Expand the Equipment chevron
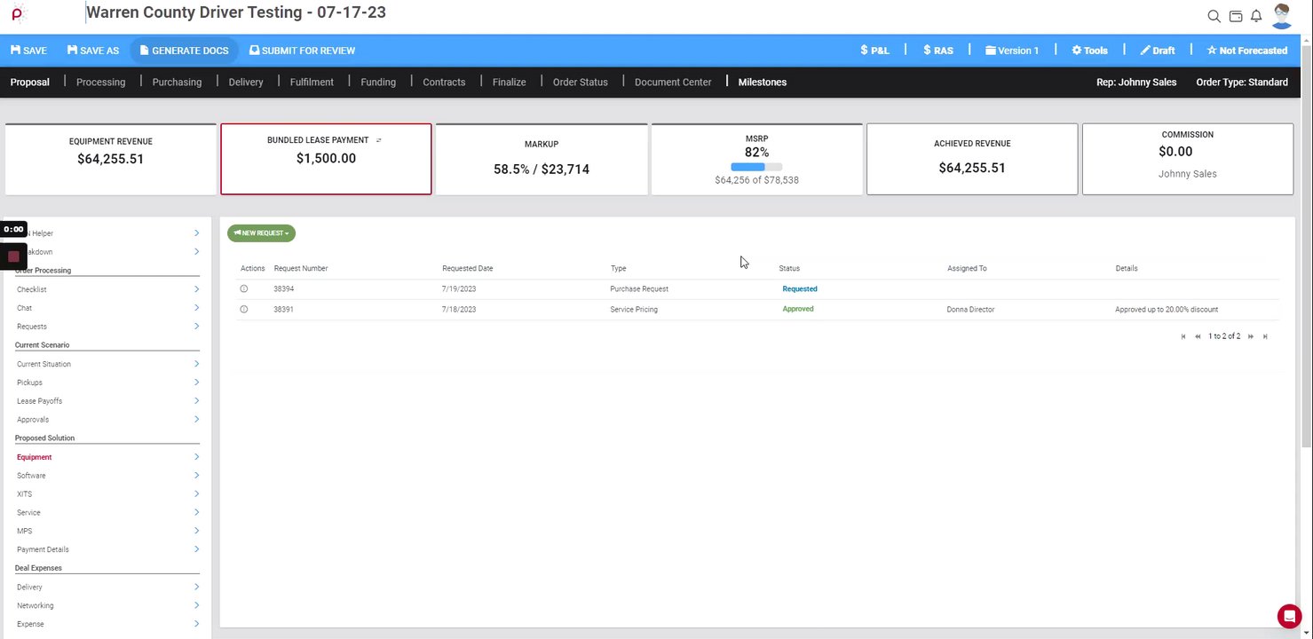Image resolution: width=1313 pixels, height=639 pixels. pyautogui.click(x=196, y=457)
